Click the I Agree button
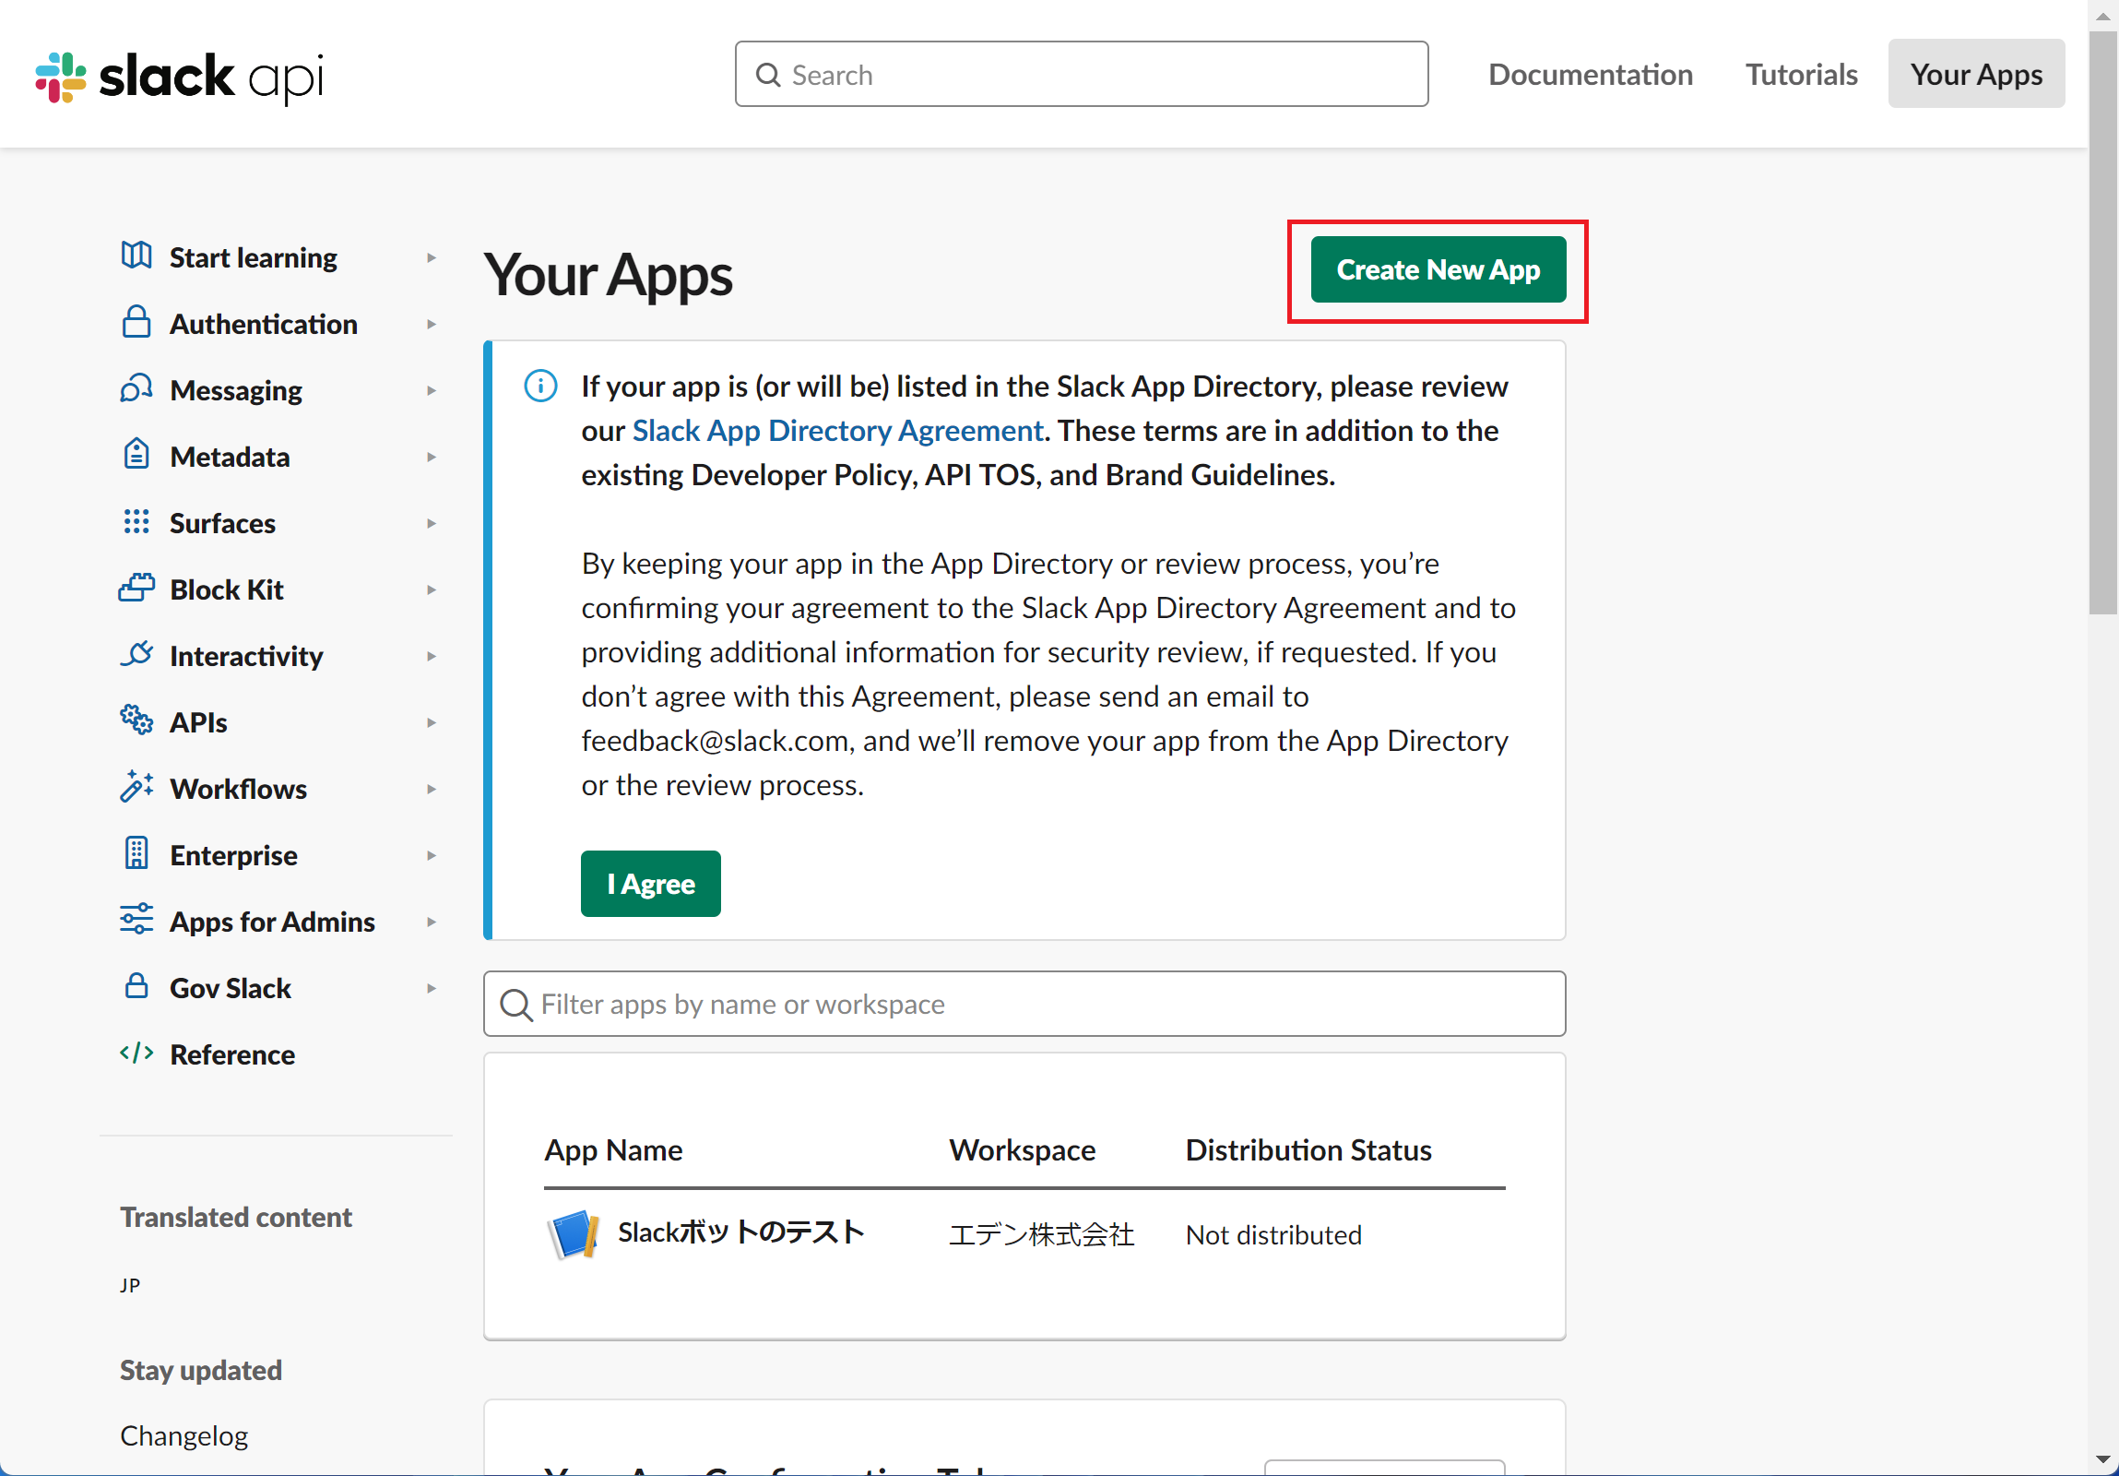The image size is (2119, 1476). click(651, 884)
